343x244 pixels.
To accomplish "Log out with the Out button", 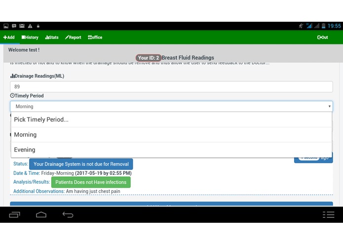I will [x=322, y=37].
